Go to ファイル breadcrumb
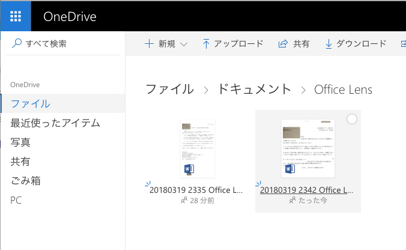 click(x=169, y=90)
